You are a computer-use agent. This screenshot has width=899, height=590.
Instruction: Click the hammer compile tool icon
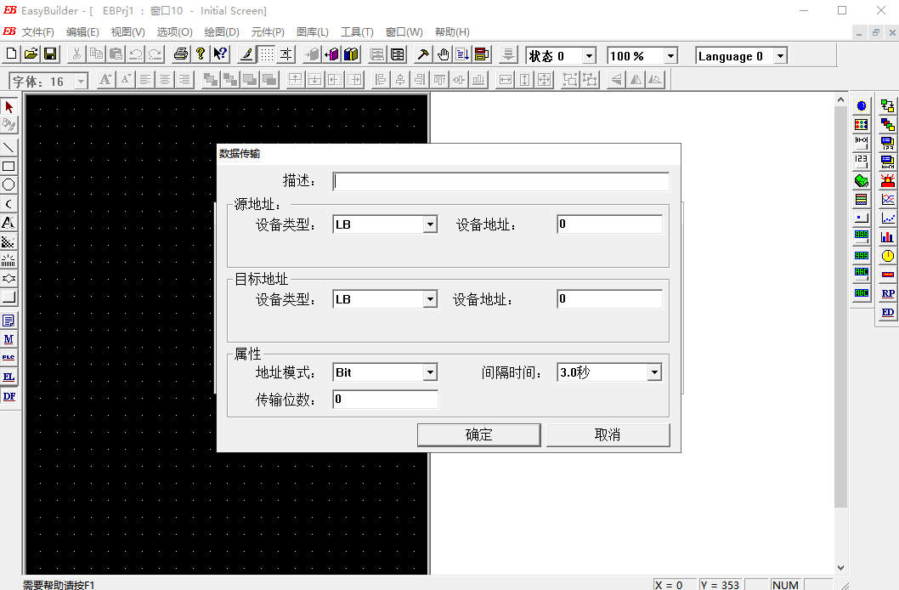(x=423, y=54)
